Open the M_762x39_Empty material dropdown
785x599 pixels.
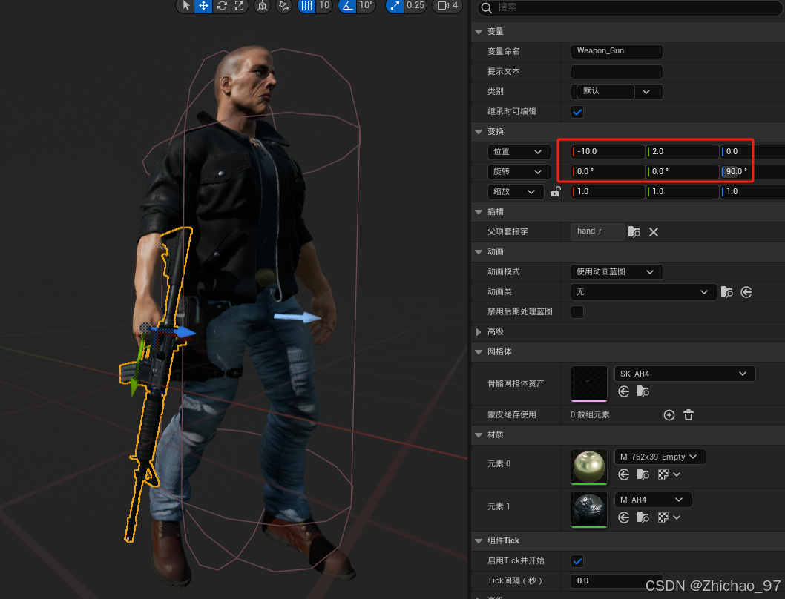pyautogui.click(x=660, y=457)
